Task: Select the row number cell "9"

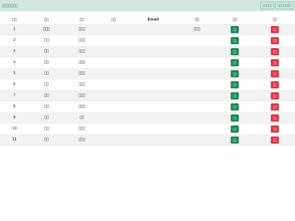Action: (x=14, y=117)
